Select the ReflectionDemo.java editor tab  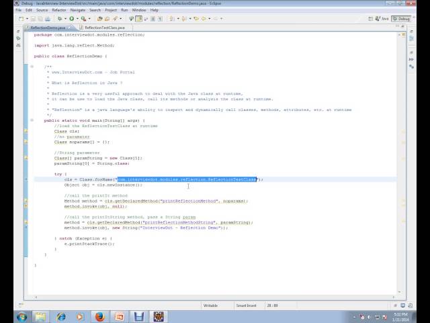click(x=48, y=28)
